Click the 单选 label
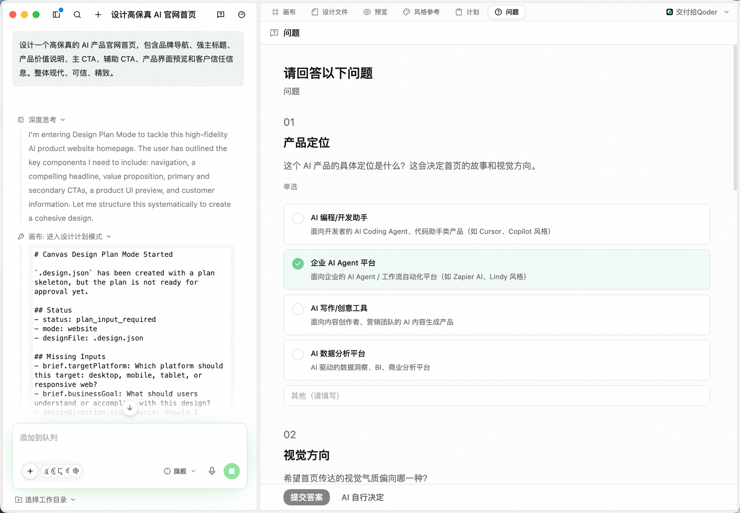The width and height of the screenshot is (740, 513). [290, 187]
